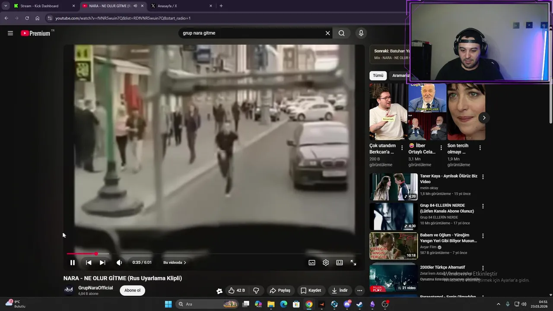Download the video with İndir
553x311 pixels.
coord(340,291)
